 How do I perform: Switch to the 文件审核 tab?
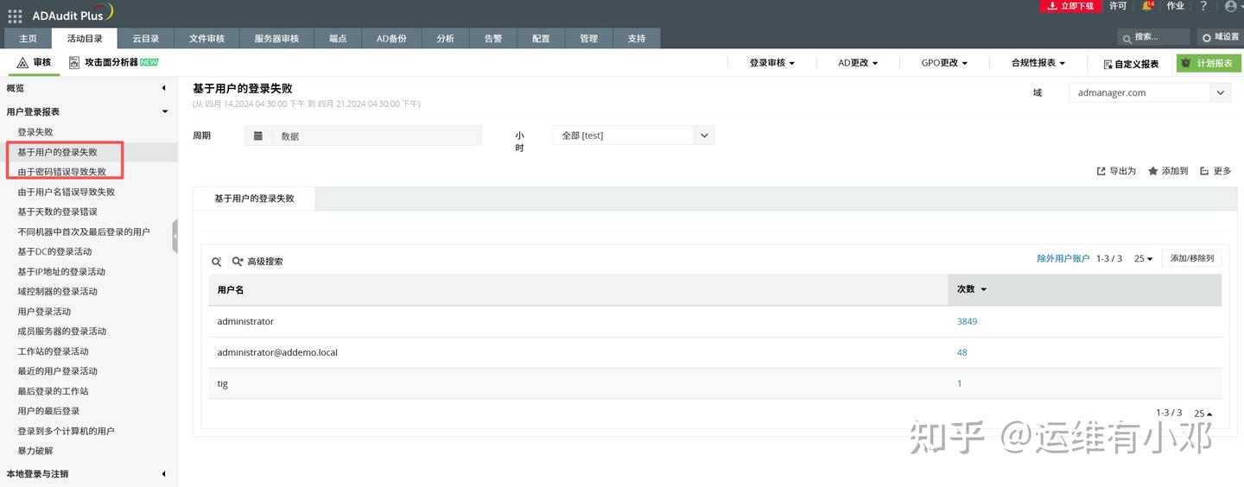point(207,38)
